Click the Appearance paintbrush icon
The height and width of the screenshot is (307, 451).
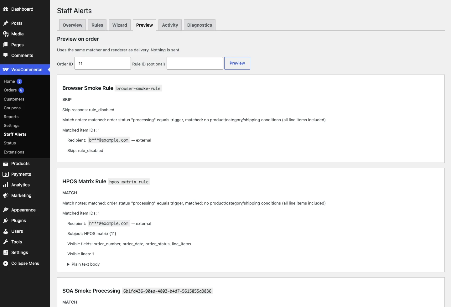(6, 210)
